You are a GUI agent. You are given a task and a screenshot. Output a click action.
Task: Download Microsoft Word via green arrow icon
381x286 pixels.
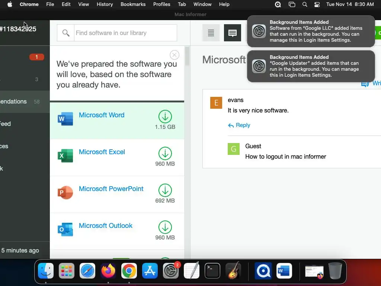165,117
